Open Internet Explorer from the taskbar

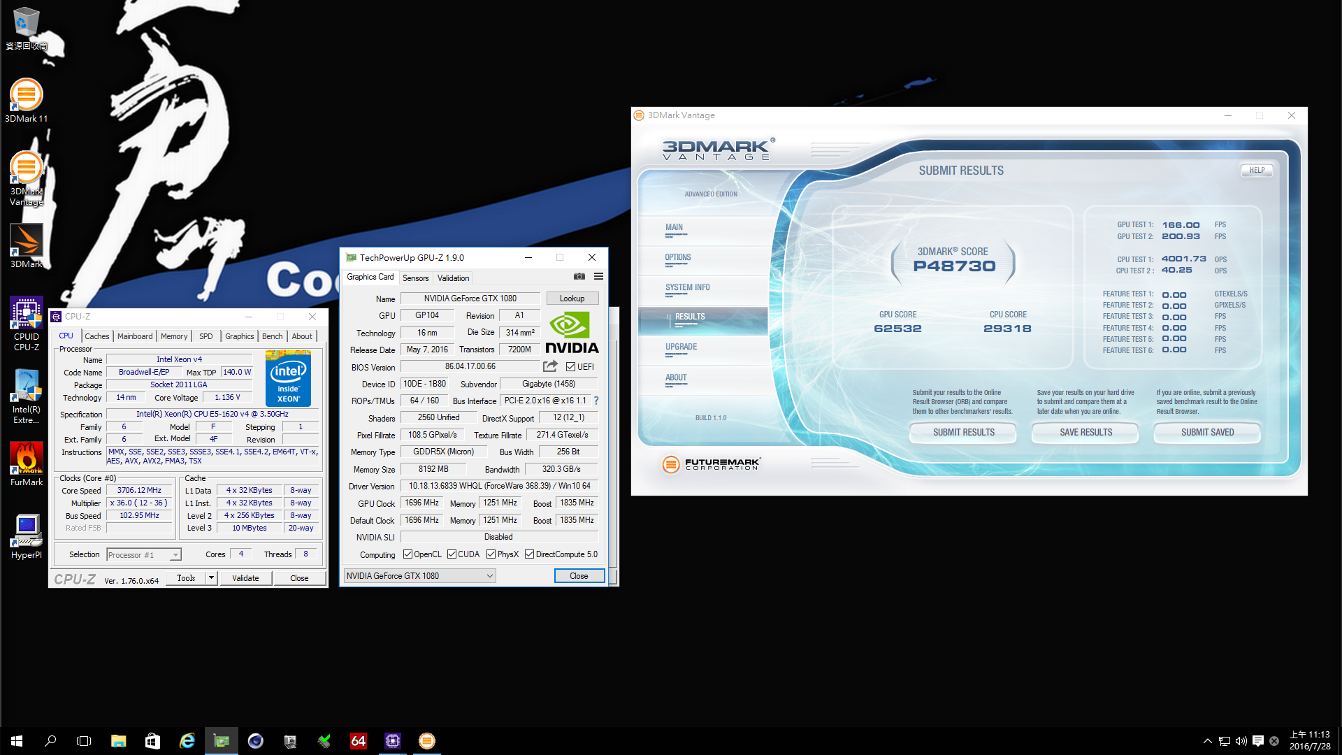tap(187, 741)
